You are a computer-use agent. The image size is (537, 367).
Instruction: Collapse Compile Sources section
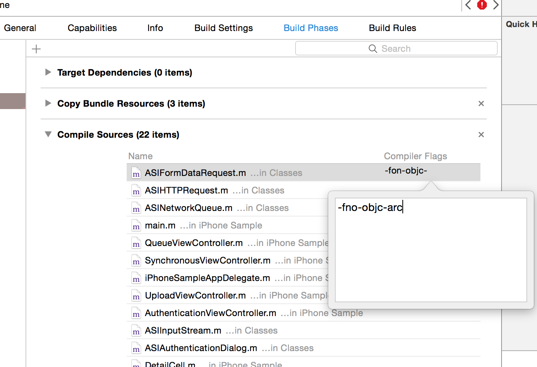click(x=48, y=134)
